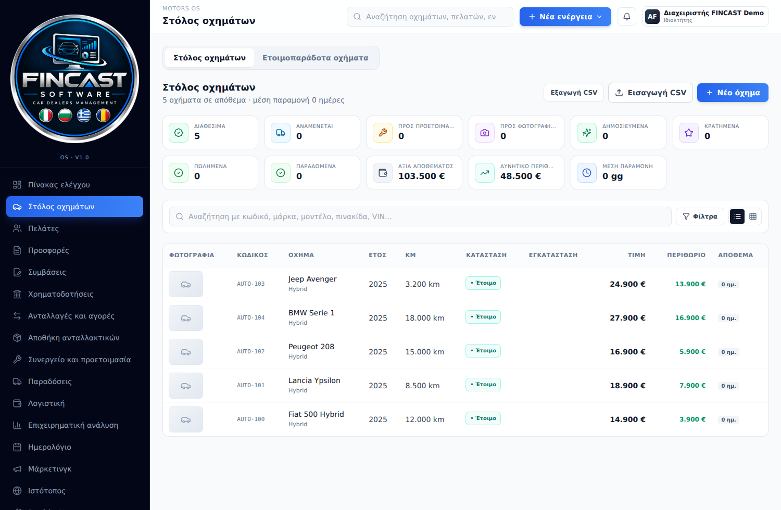Open Ανταλλαγές και αγορές section

(x=74, y=316)
